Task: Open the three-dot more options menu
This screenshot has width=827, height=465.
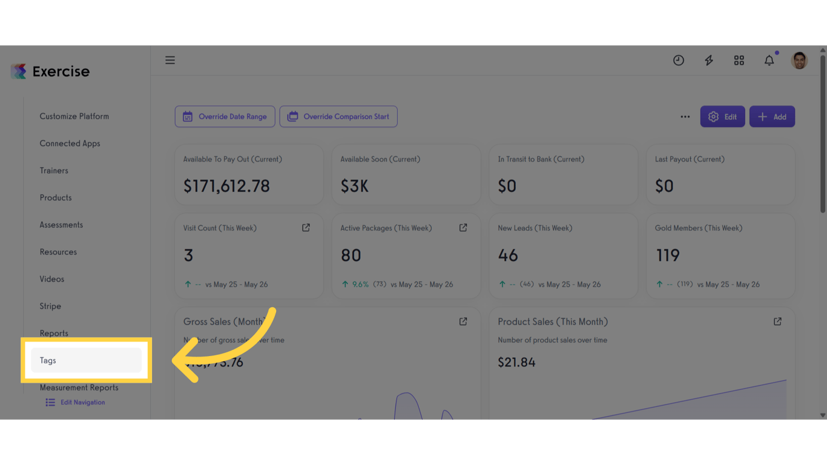Action: tap(685, 117)
